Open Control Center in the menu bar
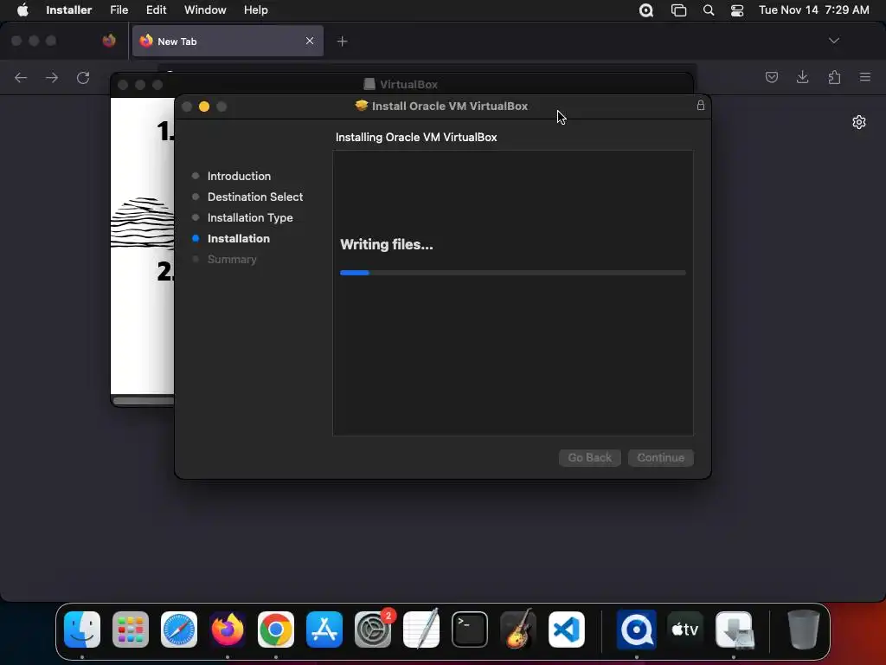This screenshot has width=886, height=665. tap(737, 10)
